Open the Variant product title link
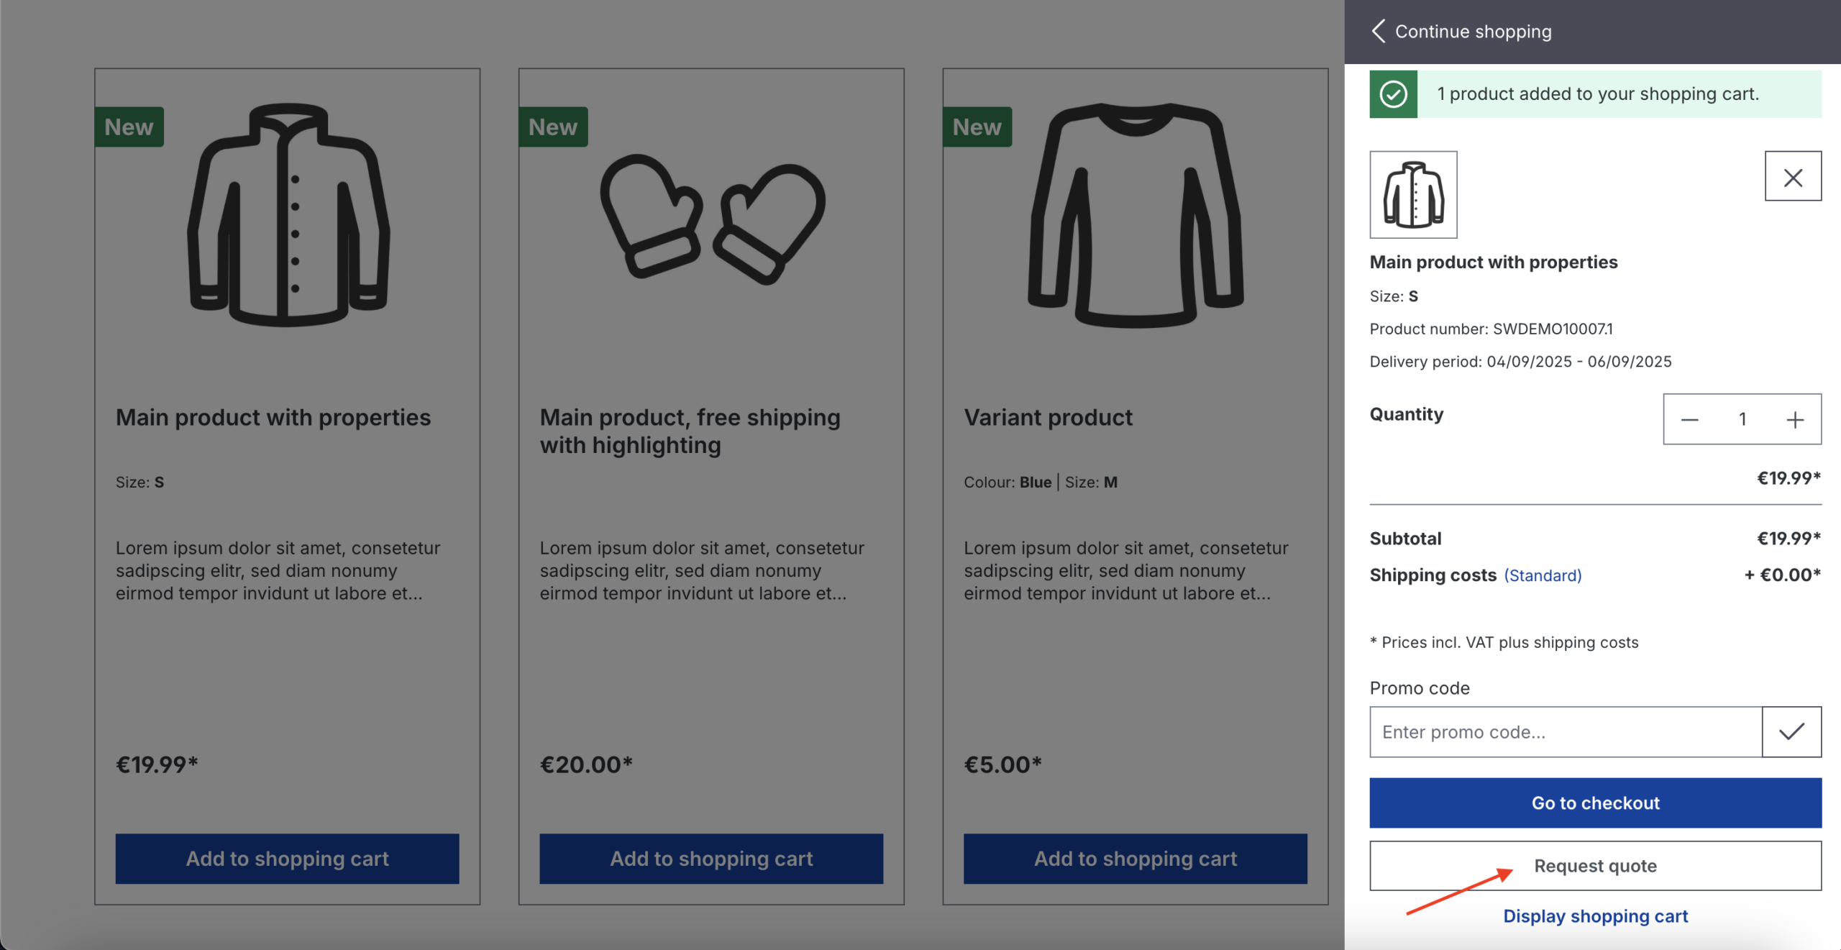Screen dimensions: 1841x950 tap(1048, 418)
